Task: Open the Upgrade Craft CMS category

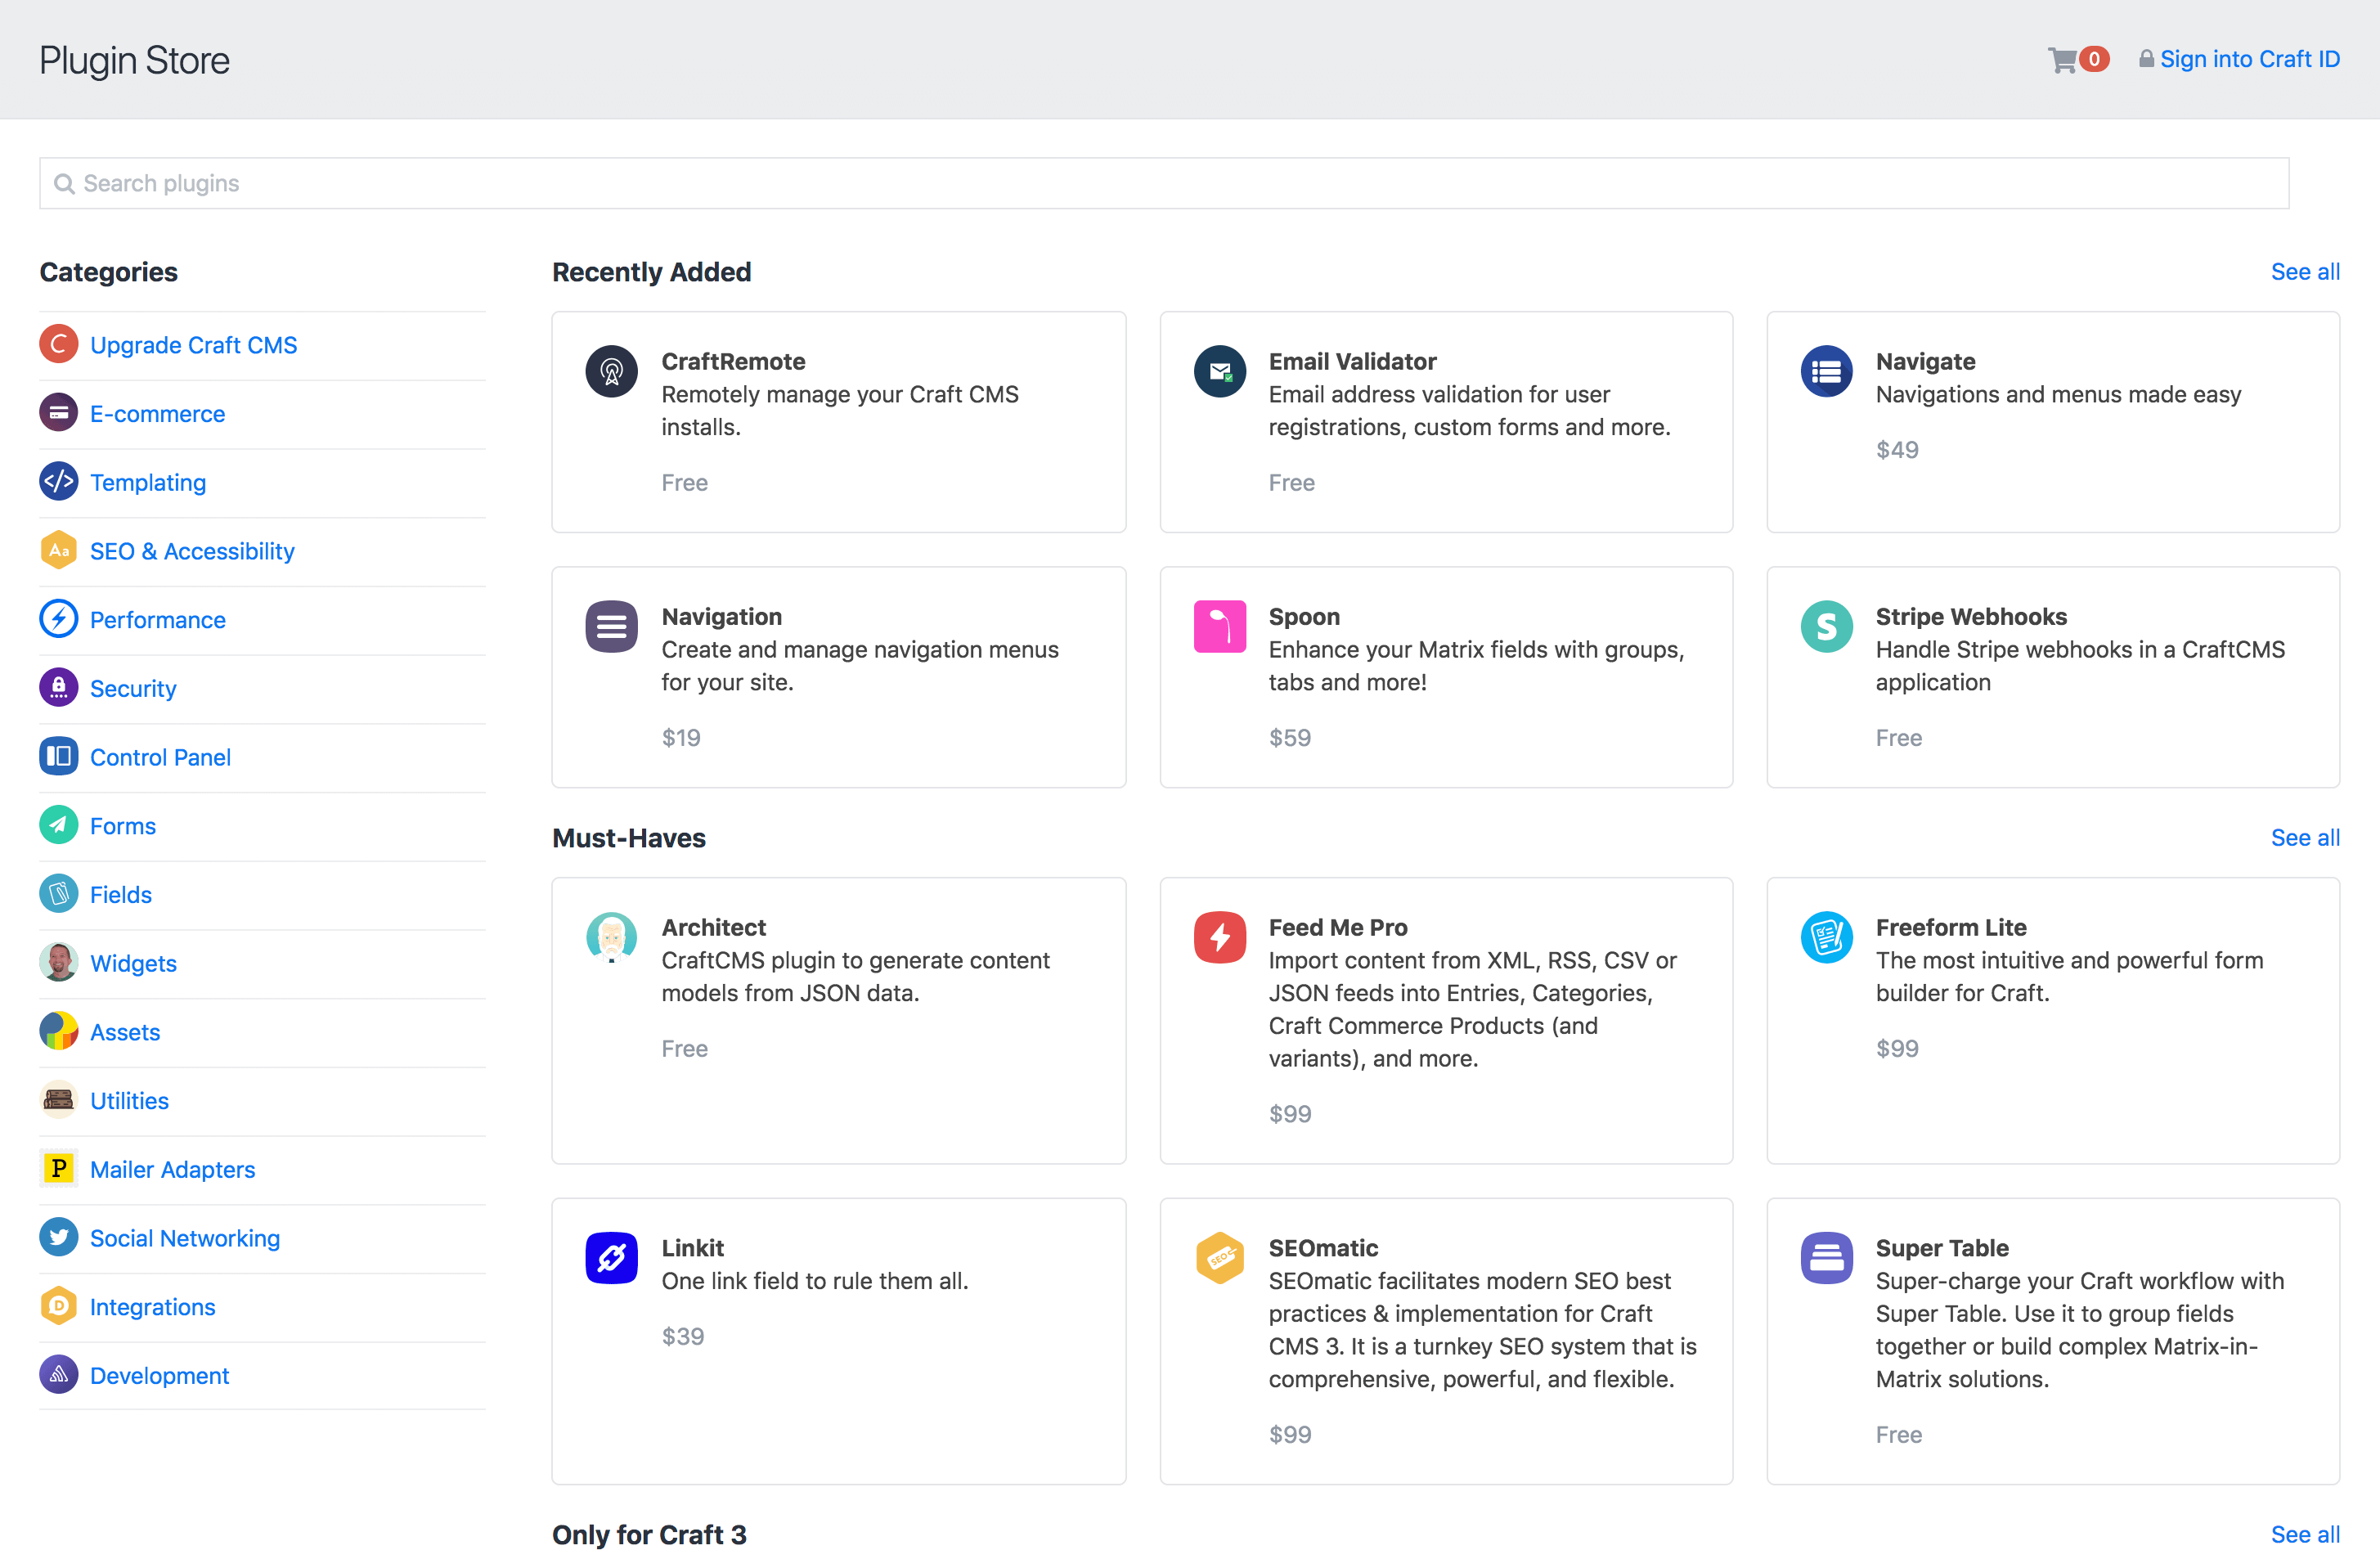Action: pos(194,345)
